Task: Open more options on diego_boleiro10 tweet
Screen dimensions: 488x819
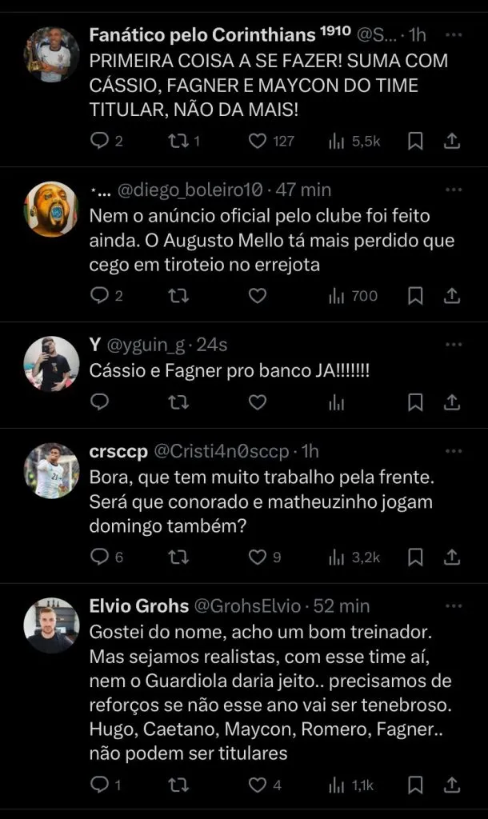Action: point(453,190)
